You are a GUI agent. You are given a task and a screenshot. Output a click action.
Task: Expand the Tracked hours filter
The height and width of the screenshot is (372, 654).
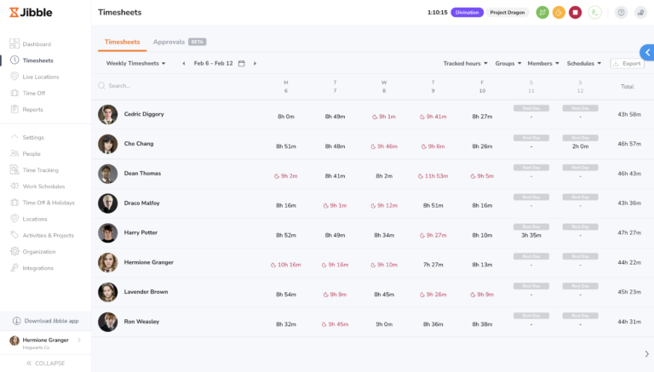466,64
